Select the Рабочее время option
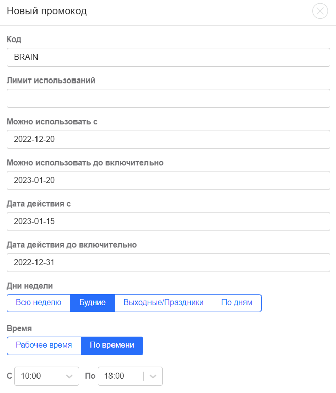The width and height of the screenshot is (336, 393). point(44,345)
